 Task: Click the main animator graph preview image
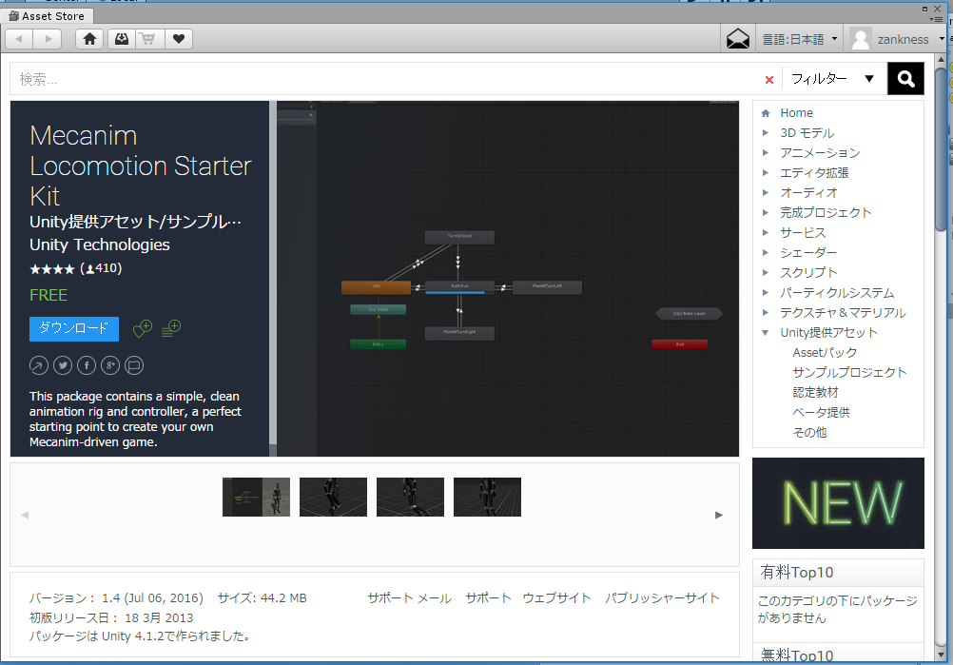coord(508,279)
